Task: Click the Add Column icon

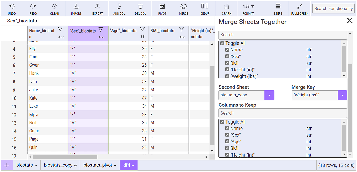Action: coord(119,7)
